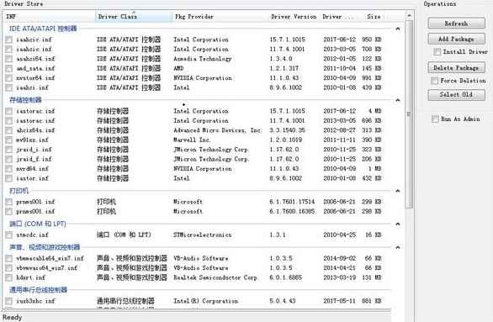Check the Run As Admin option
The height and width of the screenshot is (322, 493).
(x=435, y=119)
